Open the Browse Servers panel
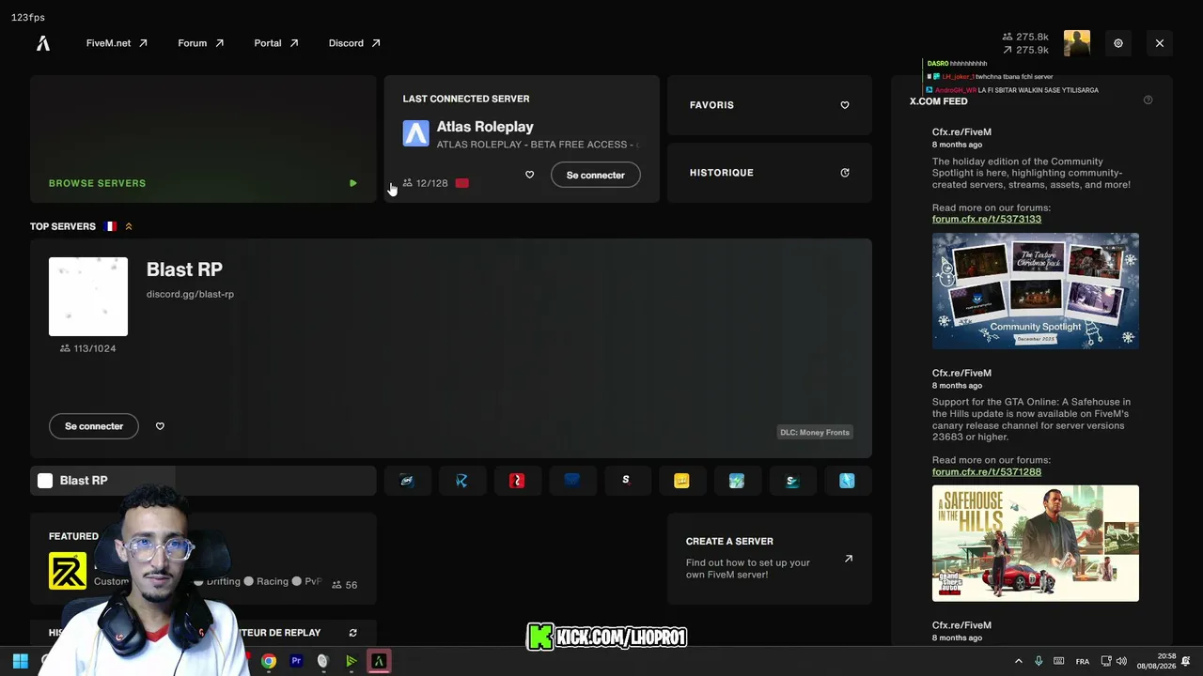Image resolution: width=1203 pixels, height=676 pixels. pos(203,139)
